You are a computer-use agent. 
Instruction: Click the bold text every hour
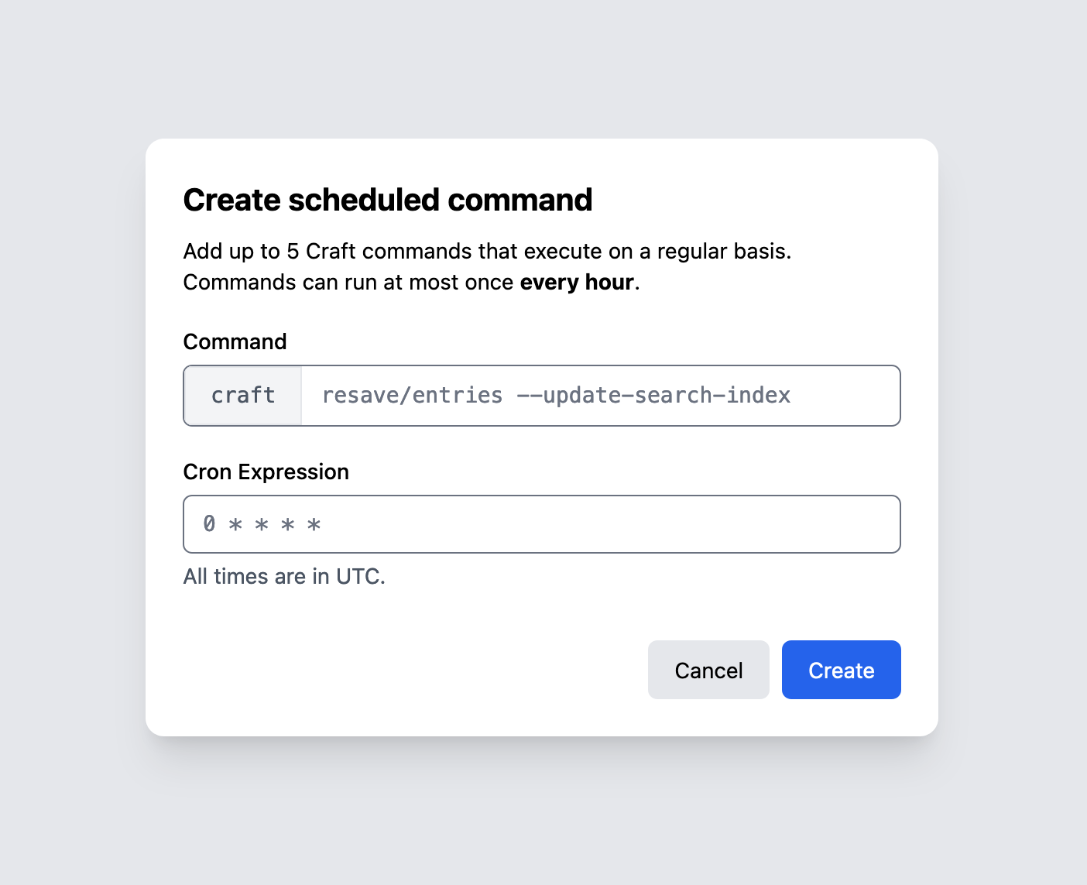(576, 282)
